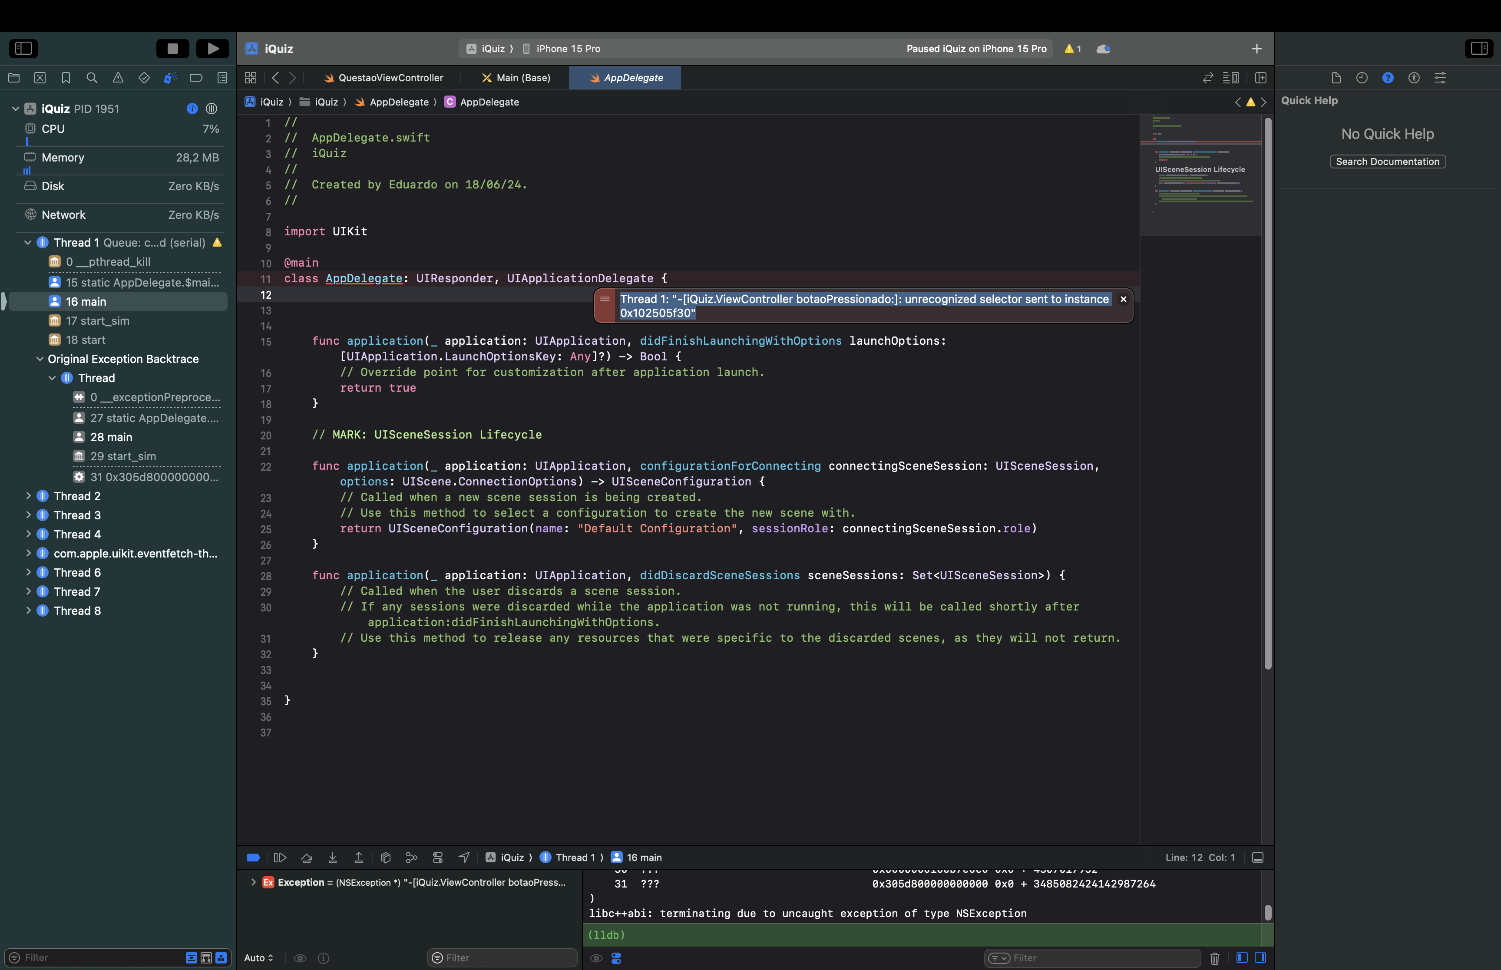The width and height of the screenshot is (1501, 970).
Task: Expand Thread 2 disclosure arrow
Action: pyautogui.click(x=28, y=496)
